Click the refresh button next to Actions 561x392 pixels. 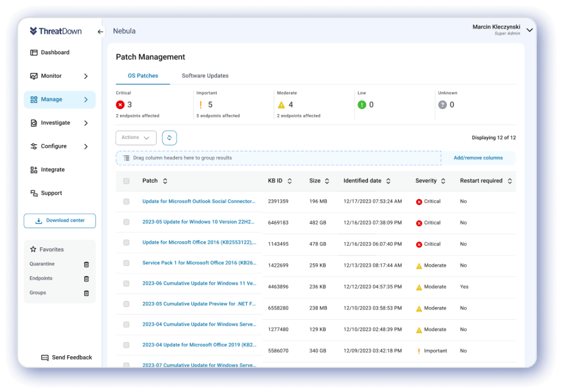[x=169, y=138]
